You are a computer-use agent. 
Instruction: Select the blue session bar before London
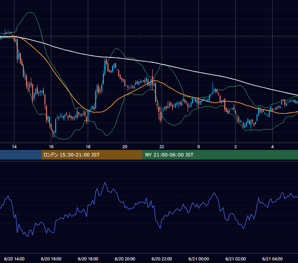pyautogui.click(x=21, y=155)
